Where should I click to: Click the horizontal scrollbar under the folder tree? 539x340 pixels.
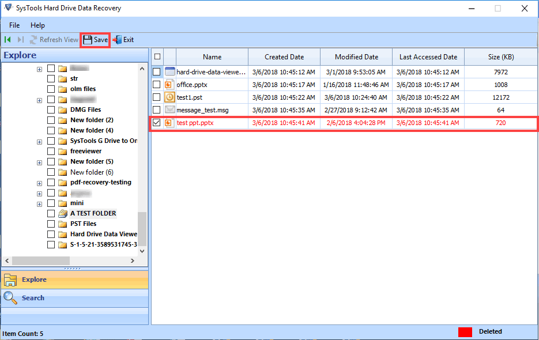point(40,260)
